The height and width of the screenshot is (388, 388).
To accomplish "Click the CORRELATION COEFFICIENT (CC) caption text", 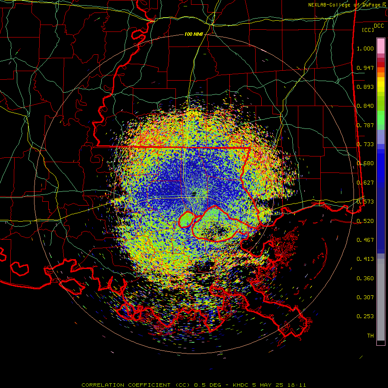I will point(136,385).
